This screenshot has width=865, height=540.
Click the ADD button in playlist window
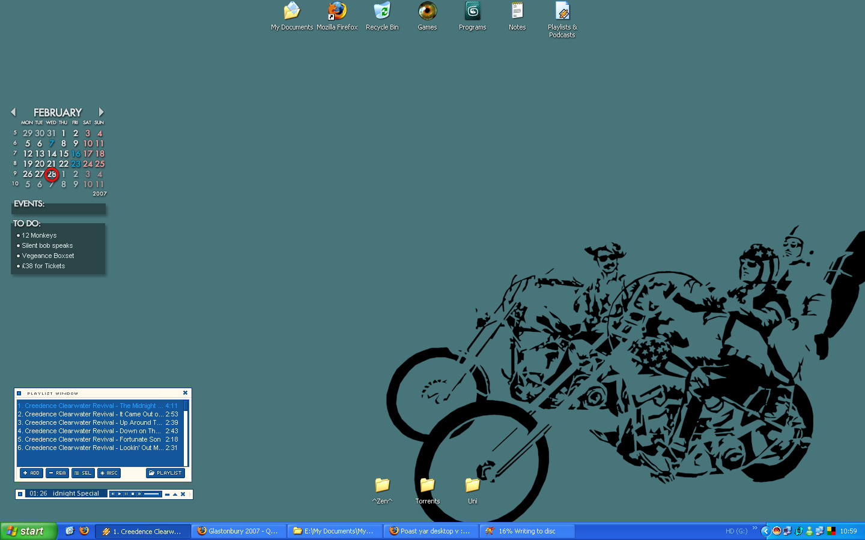click(31, 473)
